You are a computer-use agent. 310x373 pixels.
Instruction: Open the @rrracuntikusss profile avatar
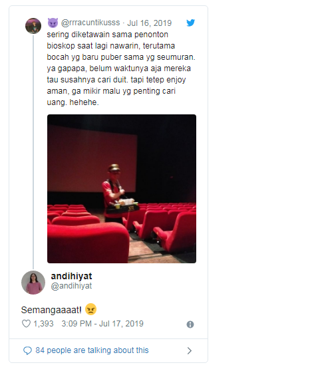pos(33,26)
